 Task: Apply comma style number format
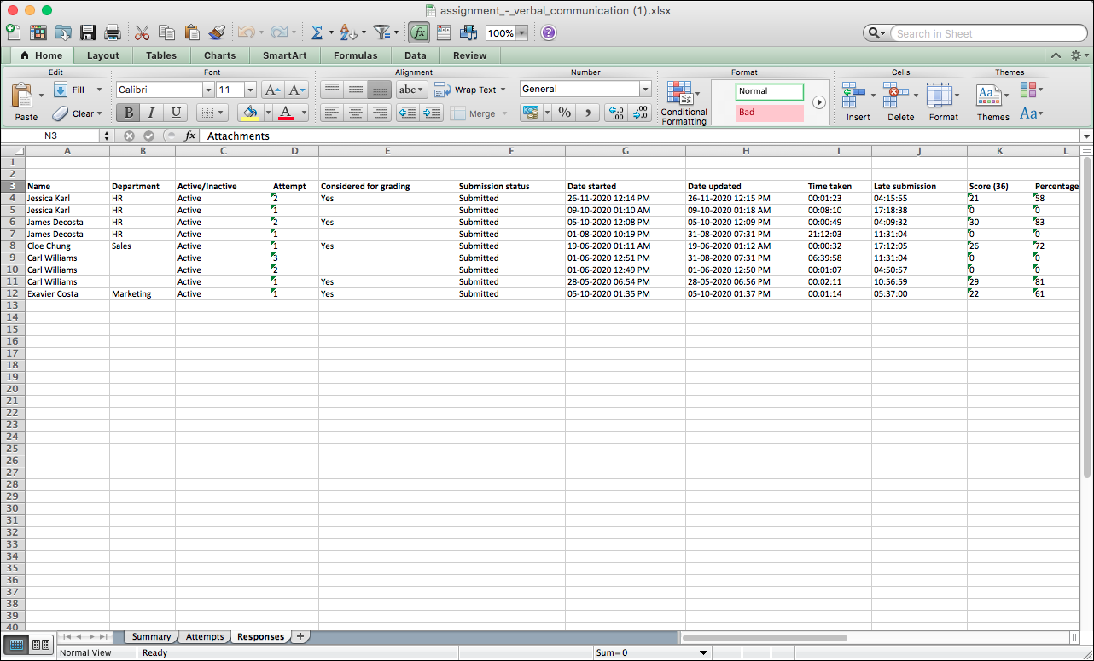coord(587,113)
